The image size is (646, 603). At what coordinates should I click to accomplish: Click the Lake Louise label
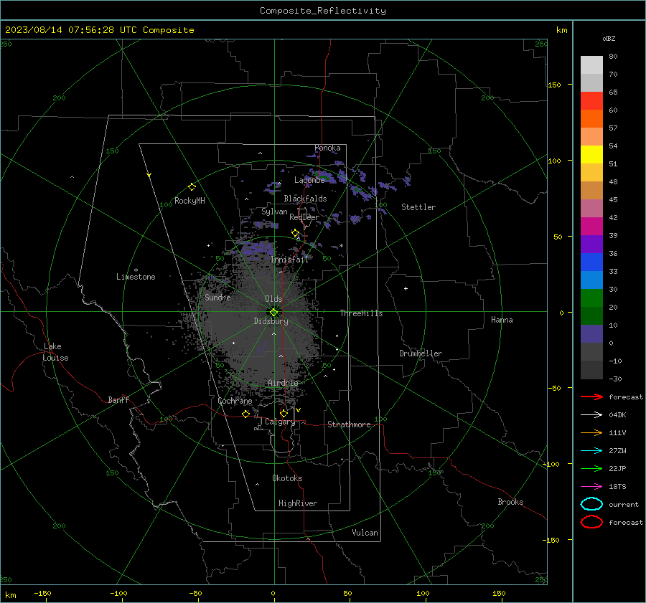tap(56, 352)
